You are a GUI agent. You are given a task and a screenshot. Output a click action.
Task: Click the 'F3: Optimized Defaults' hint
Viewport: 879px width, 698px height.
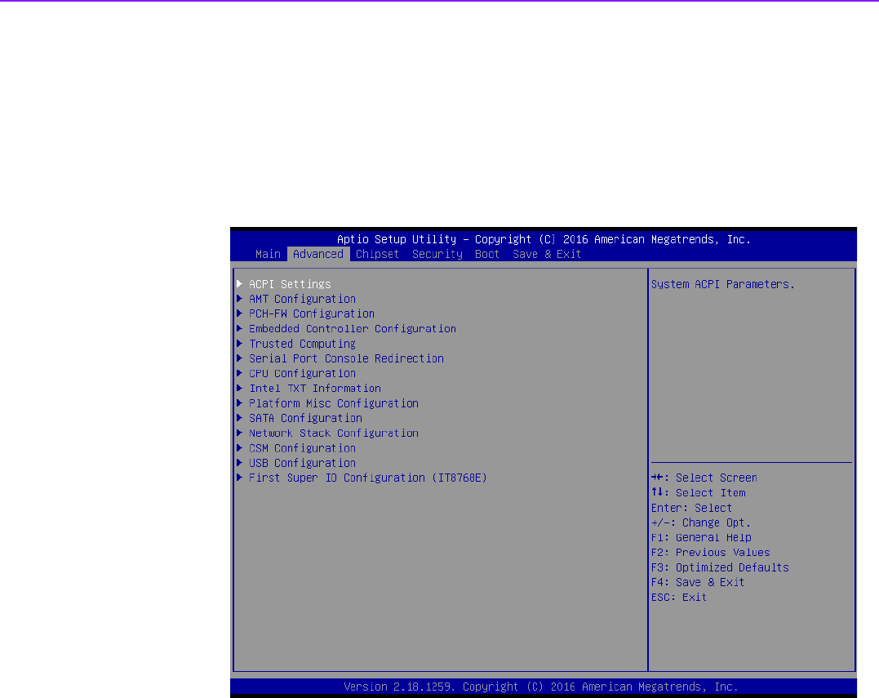(720, 568)
